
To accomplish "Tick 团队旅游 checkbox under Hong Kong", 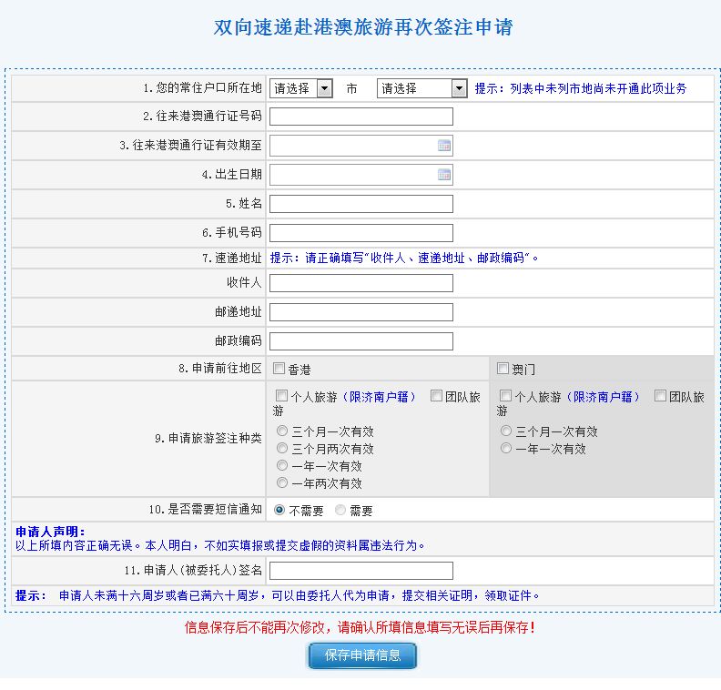I will point(436,396).
